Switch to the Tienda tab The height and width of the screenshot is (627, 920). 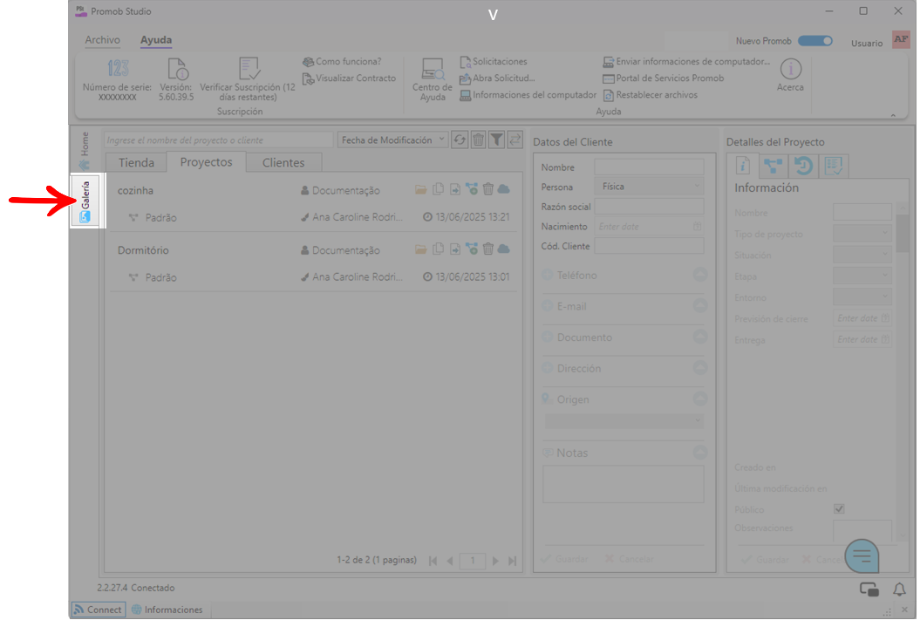136,162
